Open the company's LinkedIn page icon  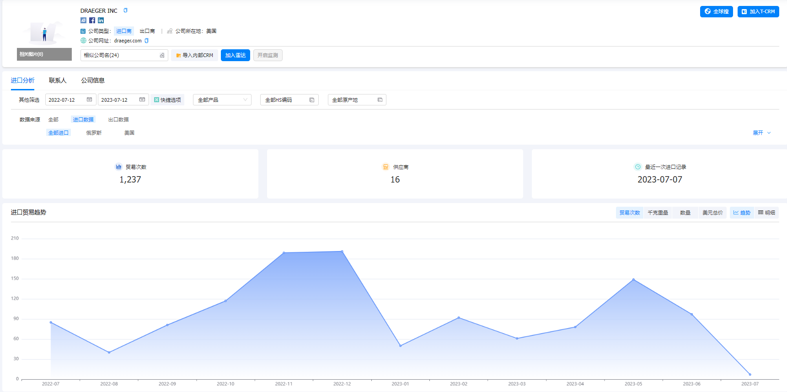[x=101, y=20]
